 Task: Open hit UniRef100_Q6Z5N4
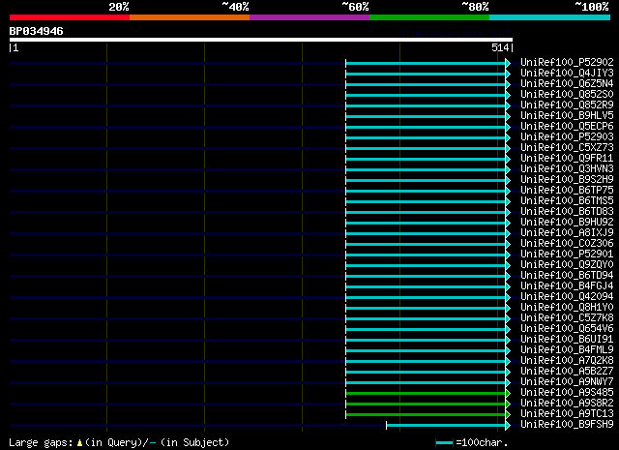click(567, 84)
